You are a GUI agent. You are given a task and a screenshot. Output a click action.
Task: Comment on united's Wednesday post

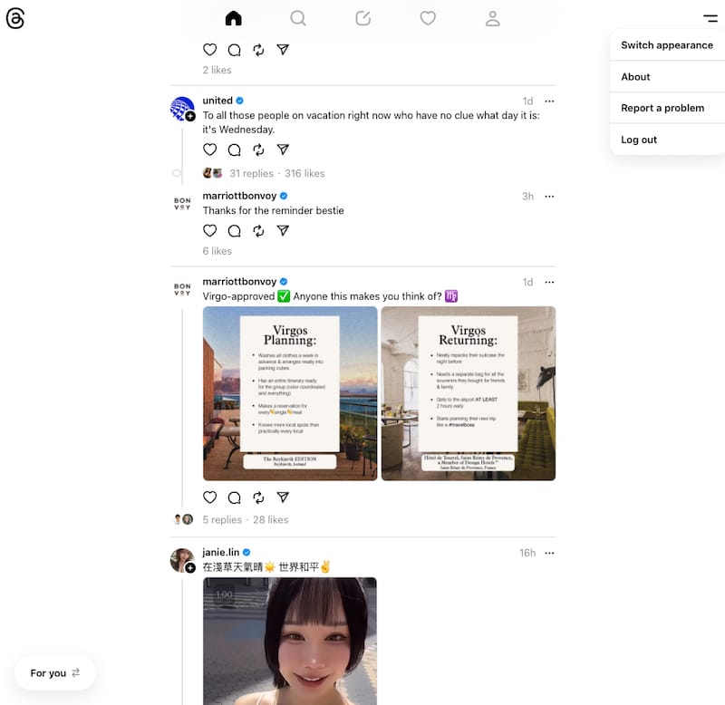pyautogui.click(x=235, y=150)
